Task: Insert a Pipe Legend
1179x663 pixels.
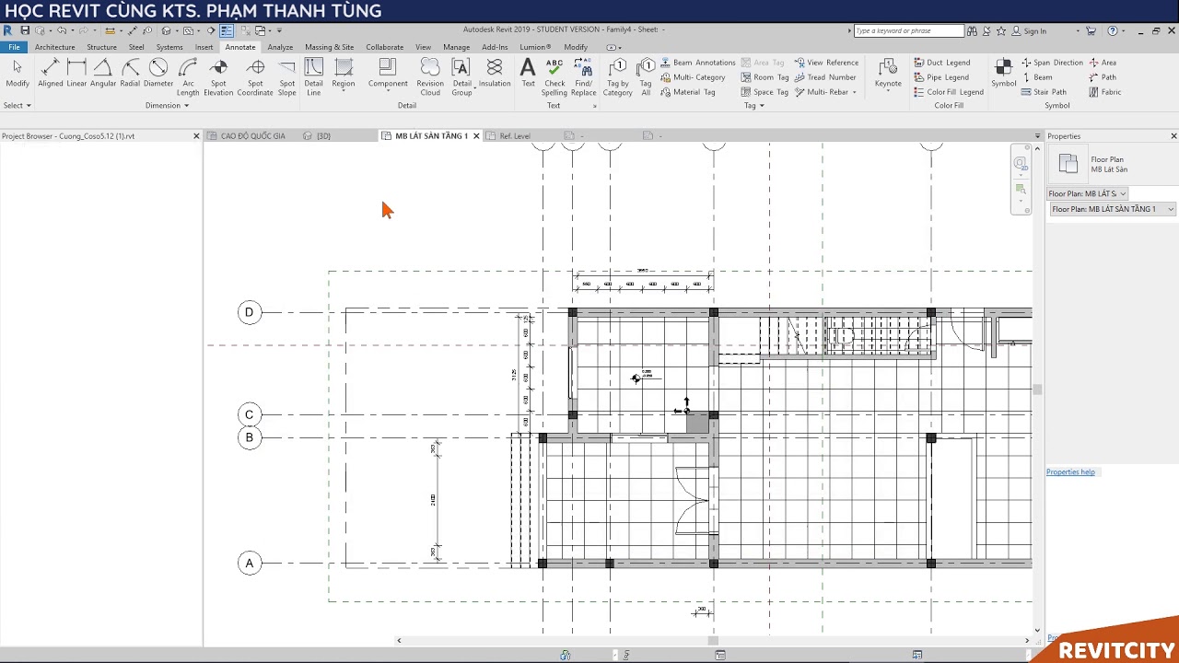Action: coord(940,77)
